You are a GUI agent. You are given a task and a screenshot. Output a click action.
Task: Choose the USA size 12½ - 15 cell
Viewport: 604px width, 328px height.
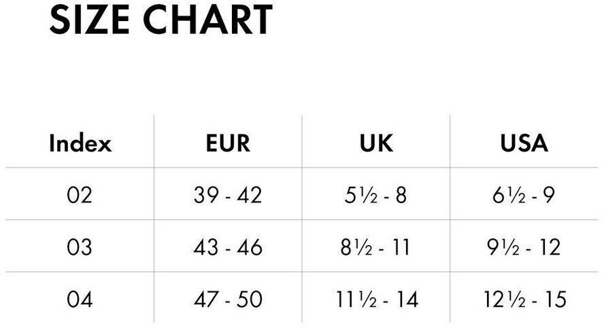524,299
